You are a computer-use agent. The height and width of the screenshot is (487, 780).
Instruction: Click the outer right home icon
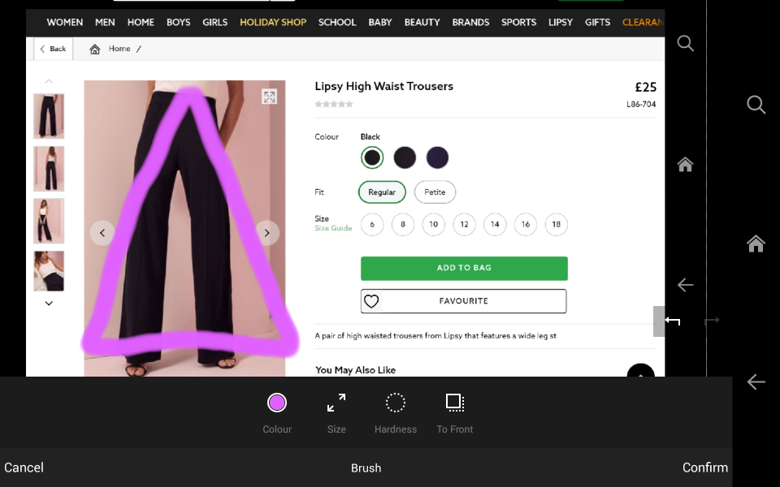pyautogui.click(x=756, y=243)
